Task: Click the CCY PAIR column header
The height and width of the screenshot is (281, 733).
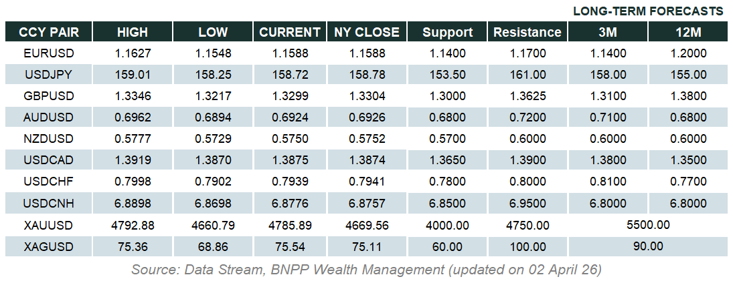Action: tap(48, 32)
